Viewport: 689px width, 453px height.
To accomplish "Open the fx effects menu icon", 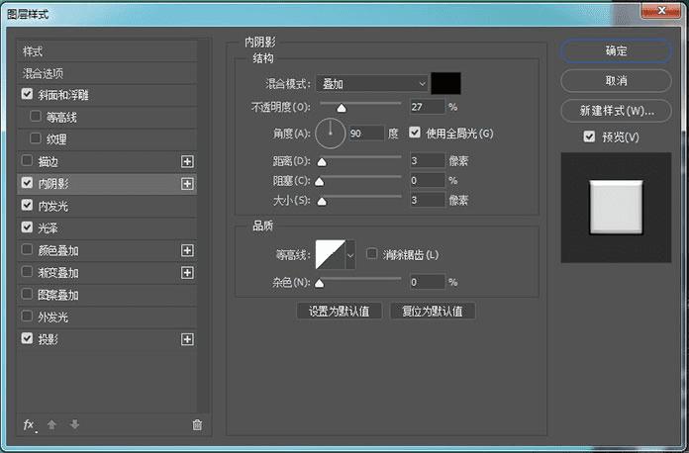I will point(30,425).
